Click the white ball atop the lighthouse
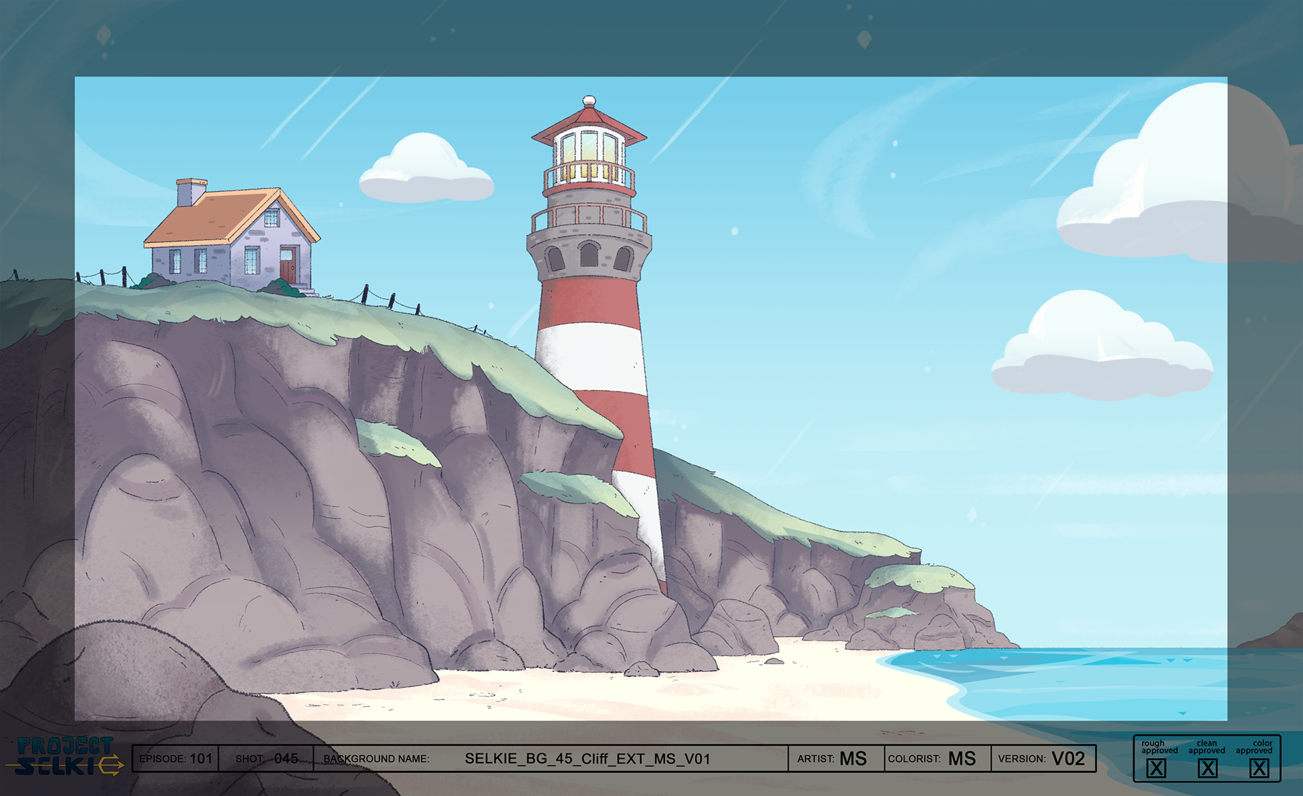Screen dimensions: 1303x796 [589, 100]
